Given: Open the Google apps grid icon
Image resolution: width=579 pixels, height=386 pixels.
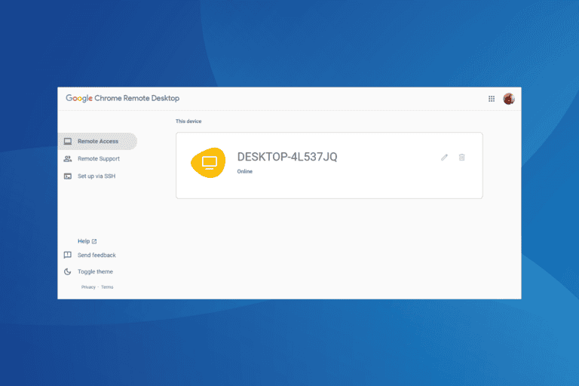Looking at the screenshot, I should pyautogui.click(x=491, y=99).
